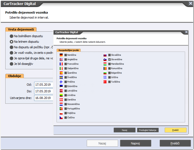
Task: Check the Bolgarščina checkbox
Action: click(109, 73)
